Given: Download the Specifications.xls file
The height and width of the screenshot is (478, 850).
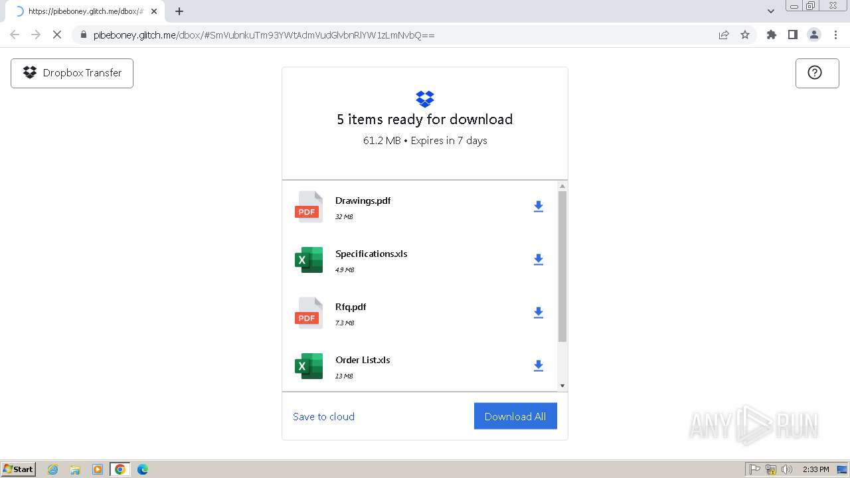Looking at the screenshot, I should point(539,260).
